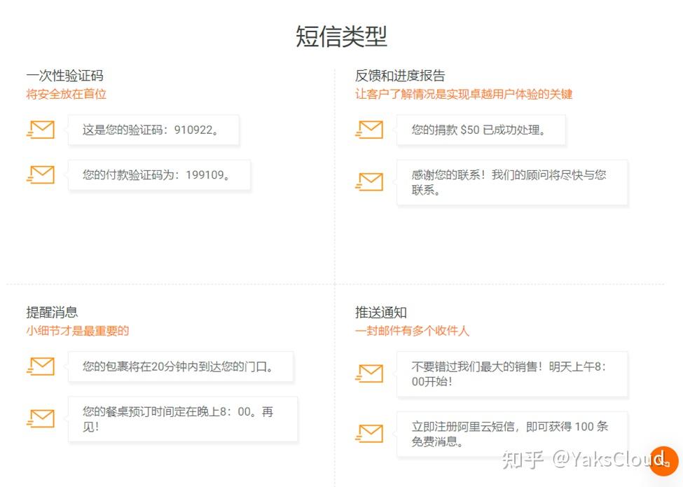This screenshot has height=487, width=683.
Task: Click the envelope icon beside payment code 199109
Action: click(41, 174)
